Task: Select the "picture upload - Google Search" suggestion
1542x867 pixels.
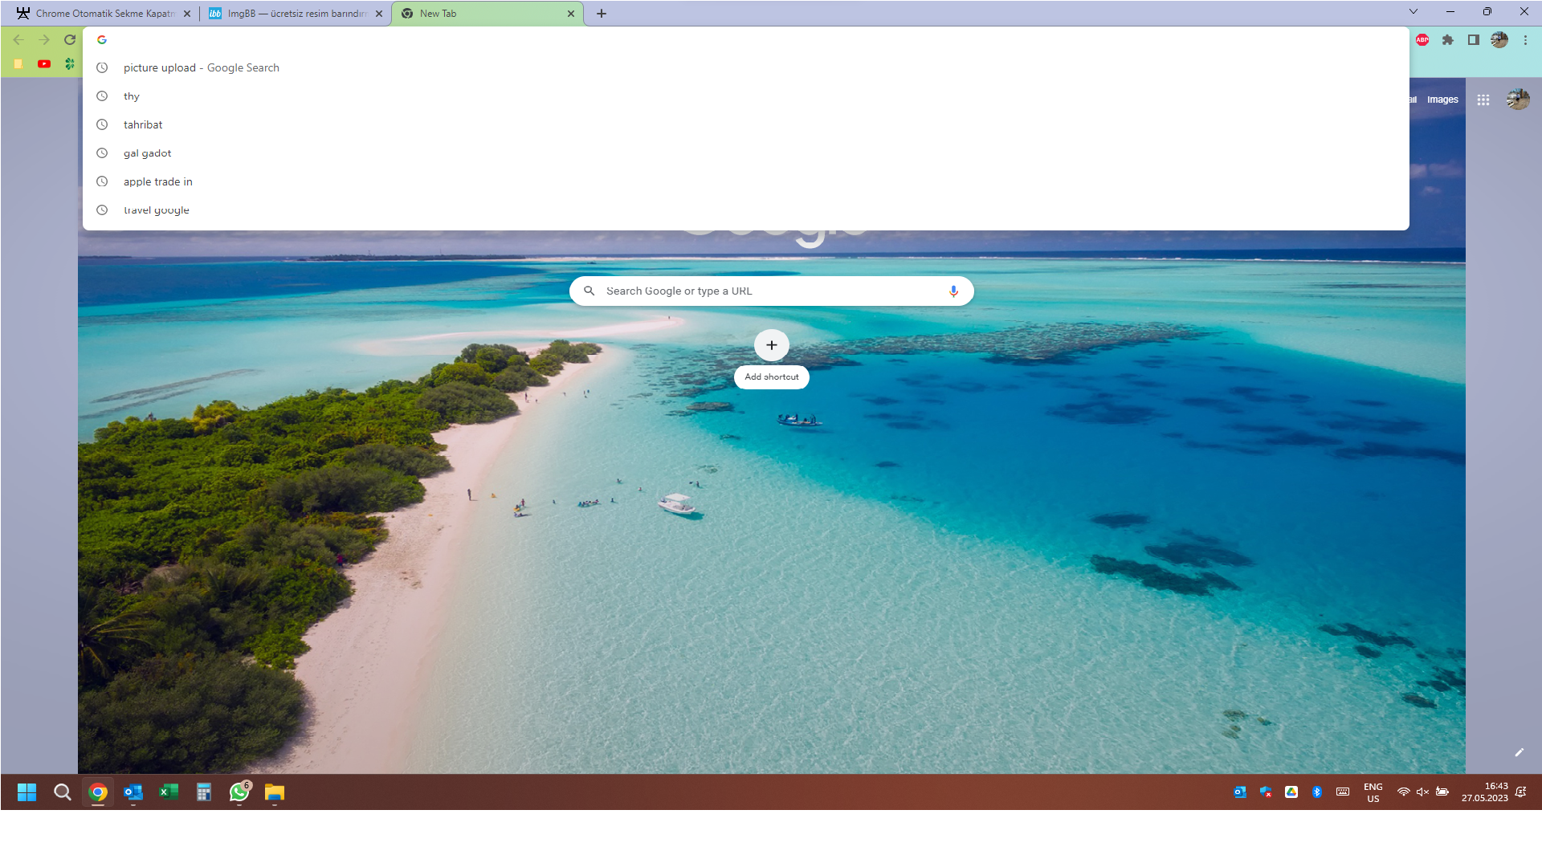Action: click(746, 68)
